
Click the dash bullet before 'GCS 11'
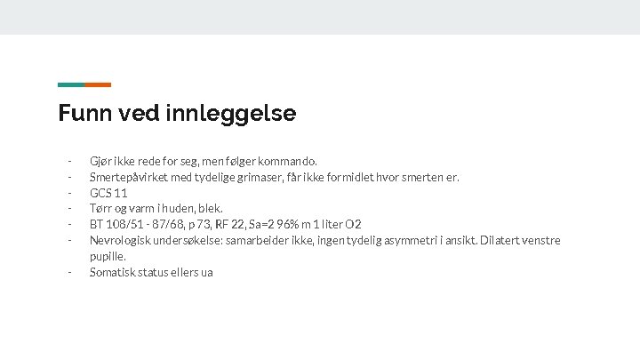[x=68, y=193]
